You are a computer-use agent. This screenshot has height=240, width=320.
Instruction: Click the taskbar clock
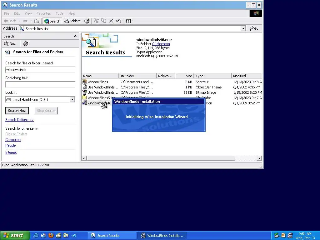305,236
